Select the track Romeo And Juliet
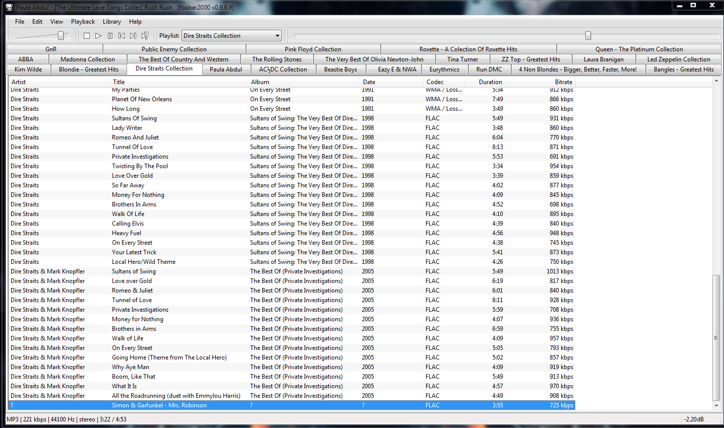Image resolution: width=724 pixels, height=428 pixels. 292,137
